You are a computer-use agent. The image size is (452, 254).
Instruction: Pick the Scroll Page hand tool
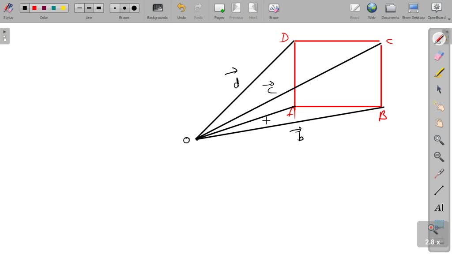click(439, 123)
